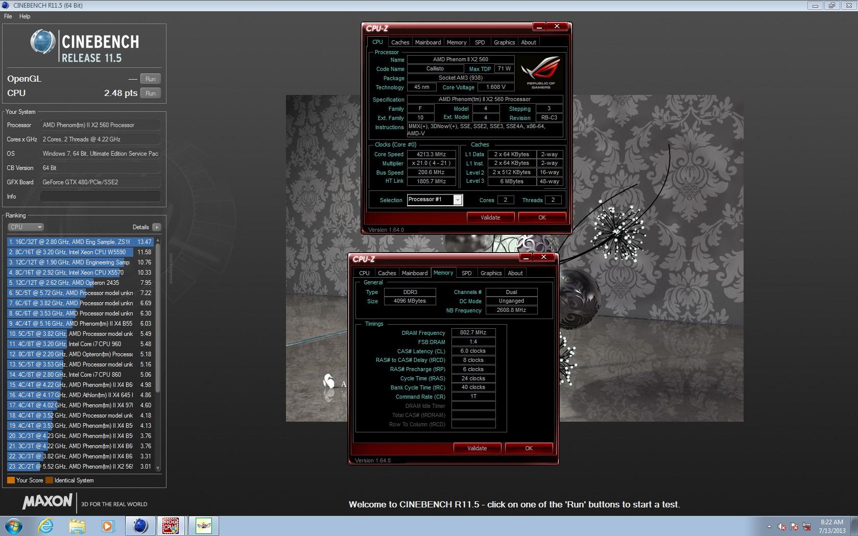Select About tab in bottom CPU-Z window
The height and width of the screenshot is (536, 858).
515,273
